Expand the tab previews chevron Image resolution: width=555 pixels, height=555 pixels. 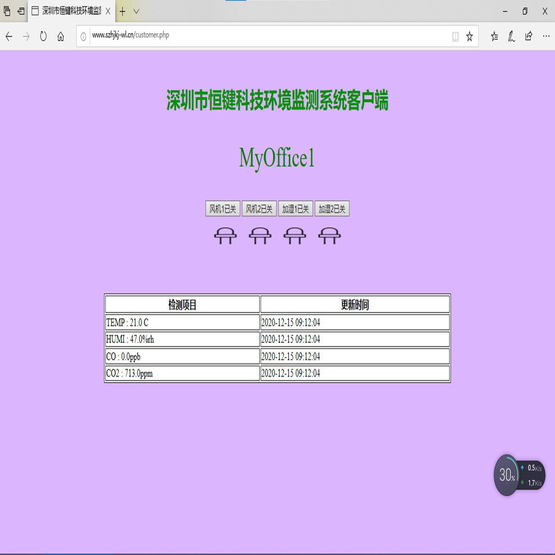[136, 11]
